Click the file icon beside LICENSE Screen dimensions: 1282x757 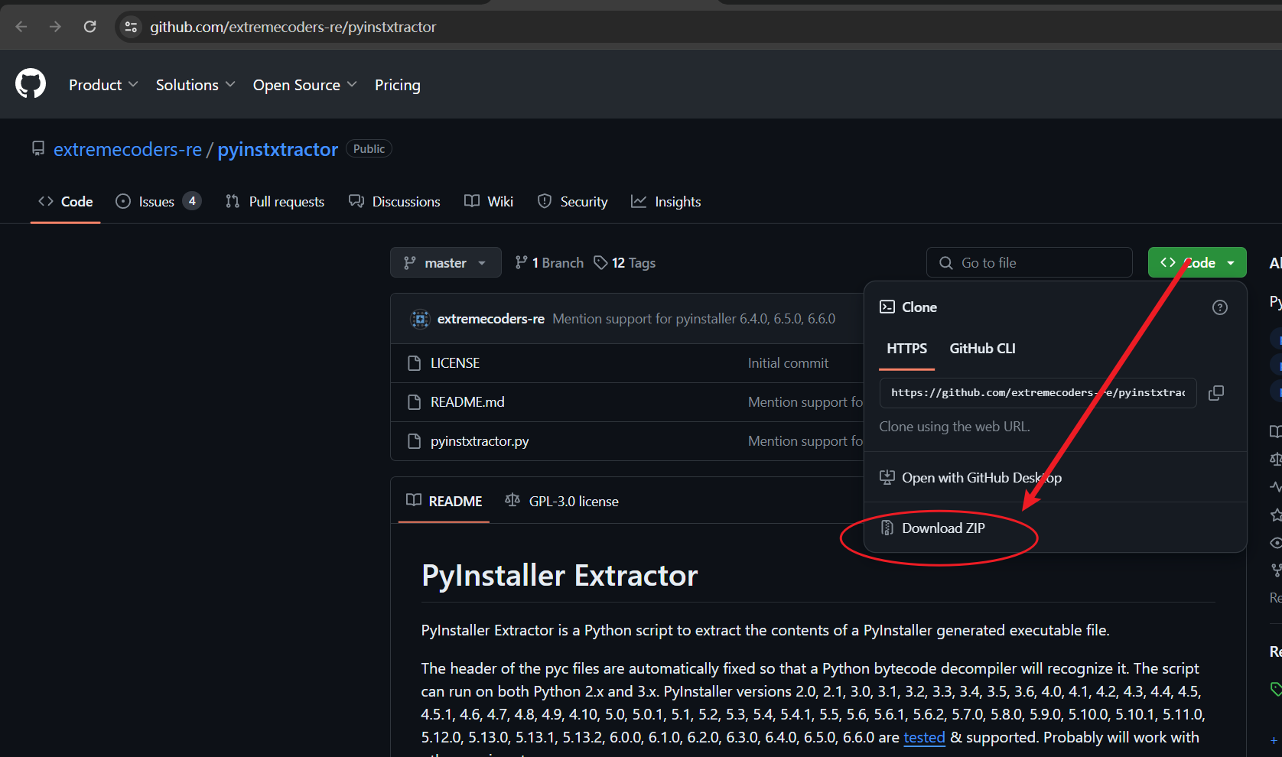(x=415, y=363)
